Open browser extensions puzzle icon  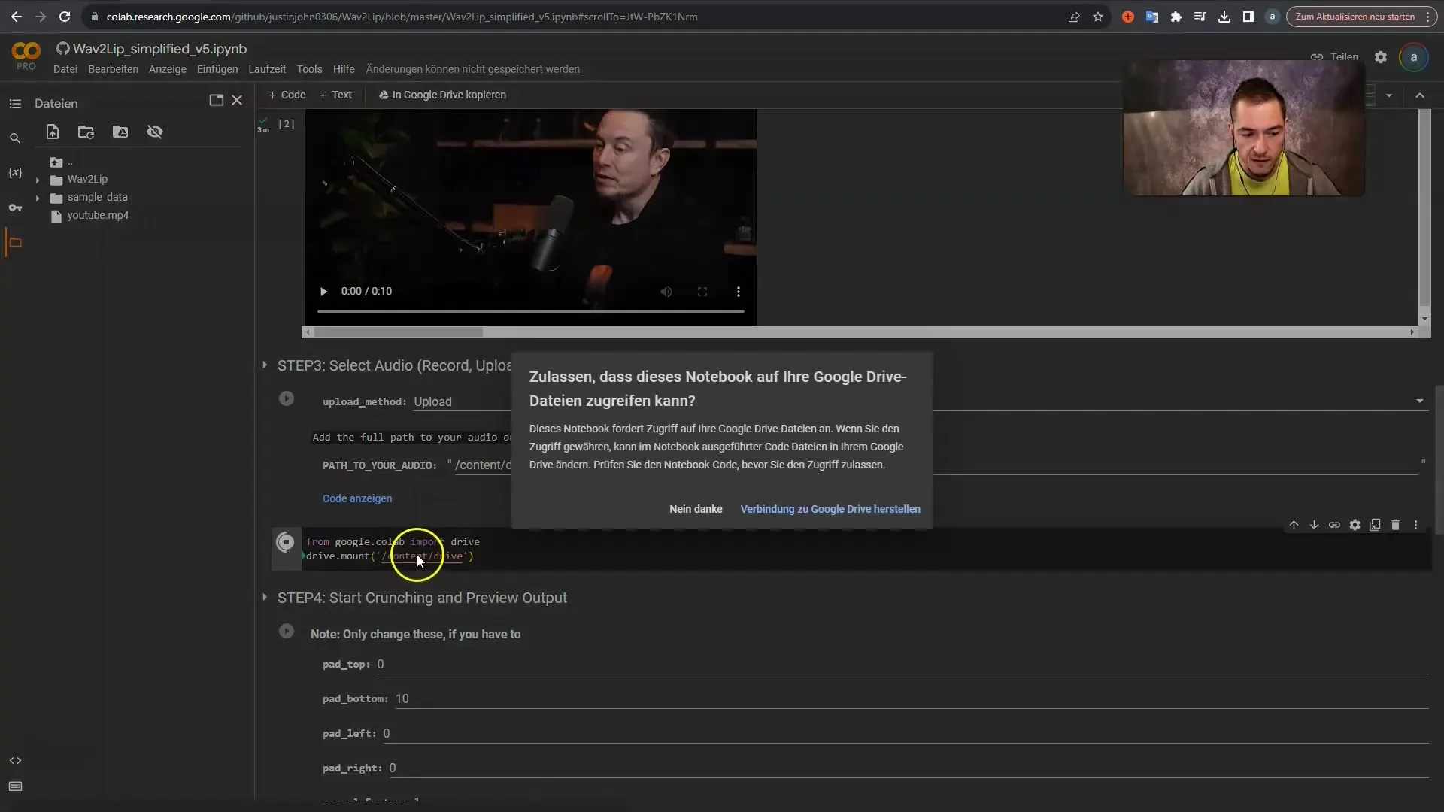(1176, 17)
